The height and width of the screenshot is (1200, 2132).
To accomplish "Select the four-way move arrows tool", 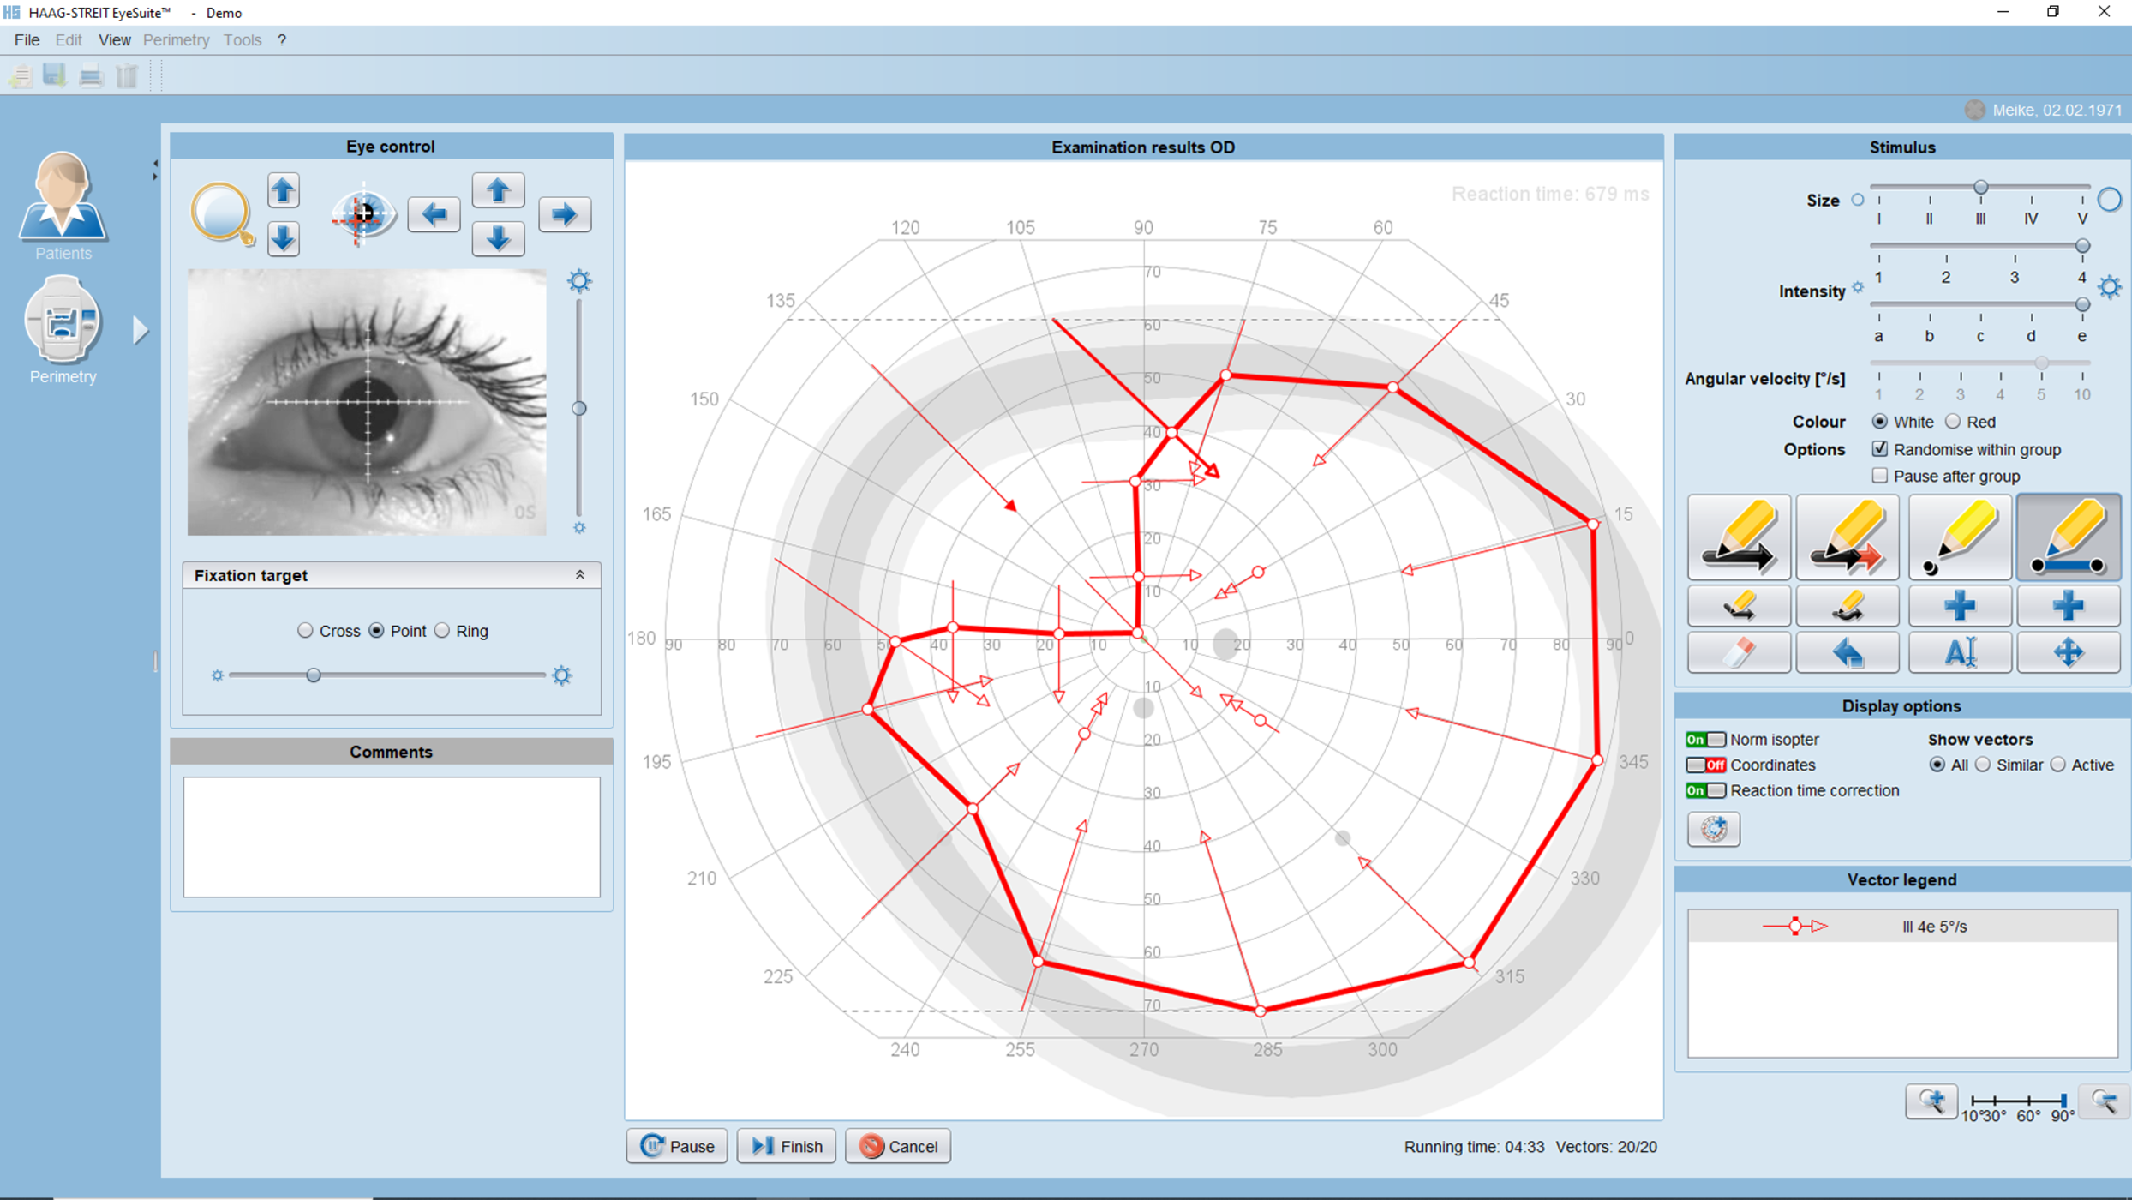I will click(2068, 653).
